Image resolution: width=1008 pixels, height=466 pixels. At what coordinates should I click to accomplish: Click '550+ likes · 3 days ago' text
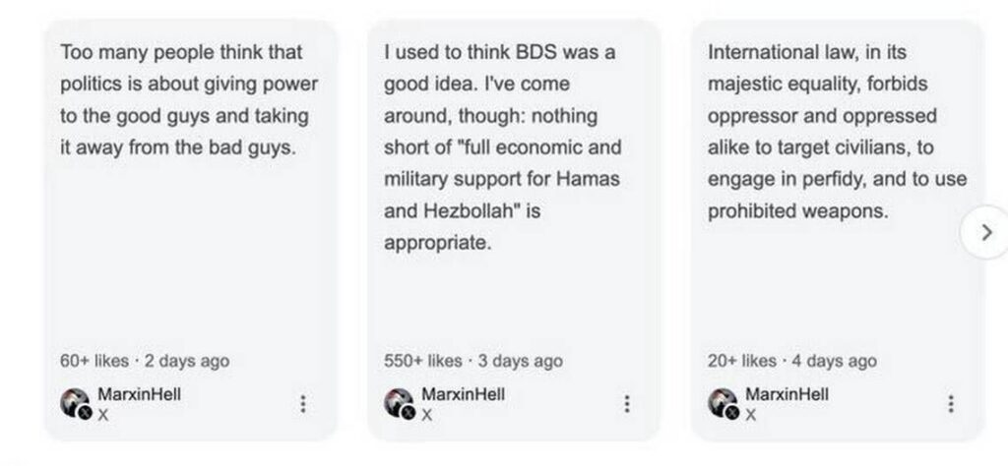(x=472, y=361)
